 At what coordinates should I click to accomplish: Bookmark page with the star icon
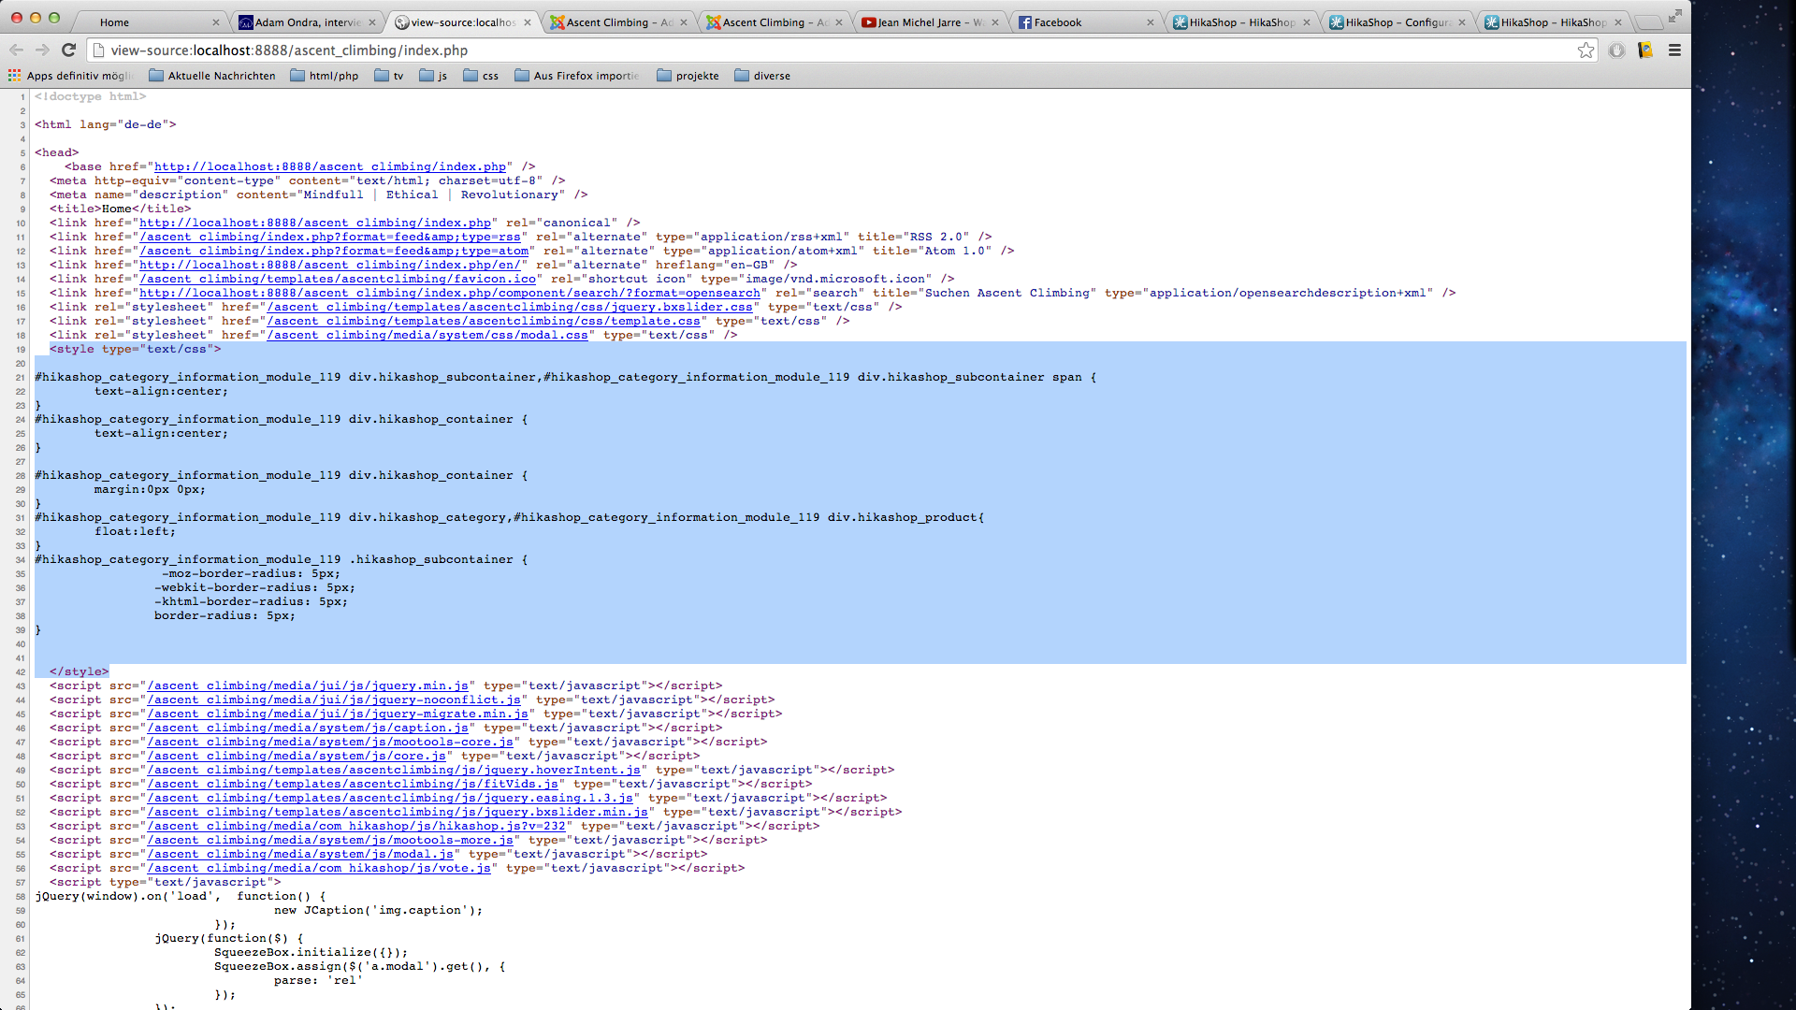1586,50
